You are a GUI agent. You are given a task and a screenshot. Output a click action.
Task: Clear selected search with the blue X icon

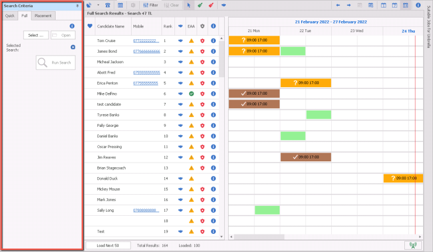pyautogui.click(x=72, y=47)
